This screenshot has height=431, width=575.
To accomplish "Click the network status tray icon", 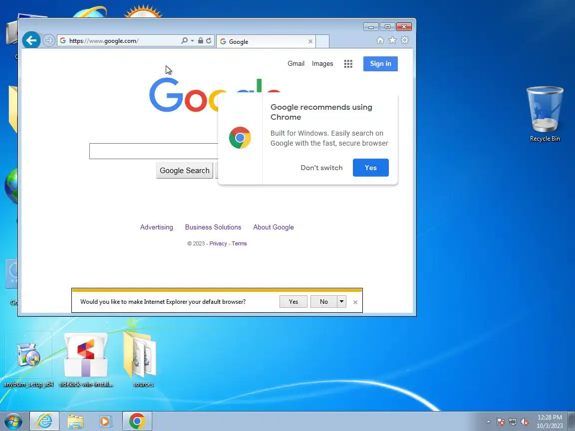I will pos(512,422).
